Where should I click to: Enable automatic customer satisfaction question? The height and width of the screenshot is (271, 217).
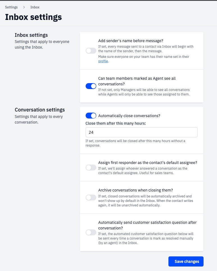(91, 233)
